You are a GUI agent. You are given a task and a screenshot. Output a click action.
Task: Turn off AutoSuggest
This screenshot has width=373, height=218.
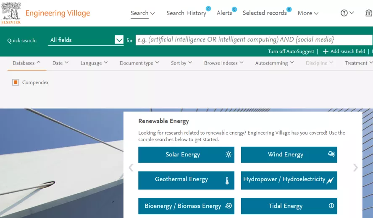click(291, 51)
